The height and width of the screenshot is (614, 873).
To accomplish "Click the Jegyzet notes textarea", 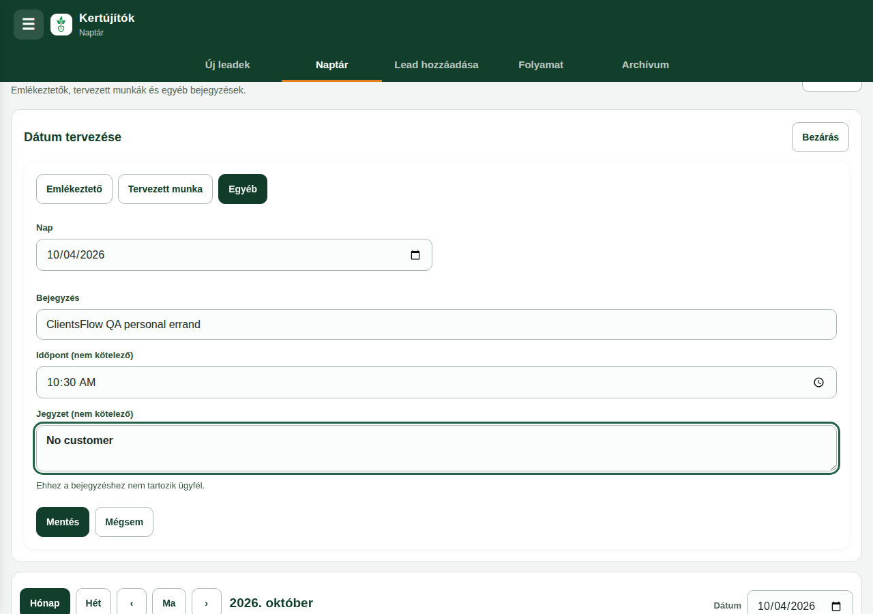I will click(436, 448).
